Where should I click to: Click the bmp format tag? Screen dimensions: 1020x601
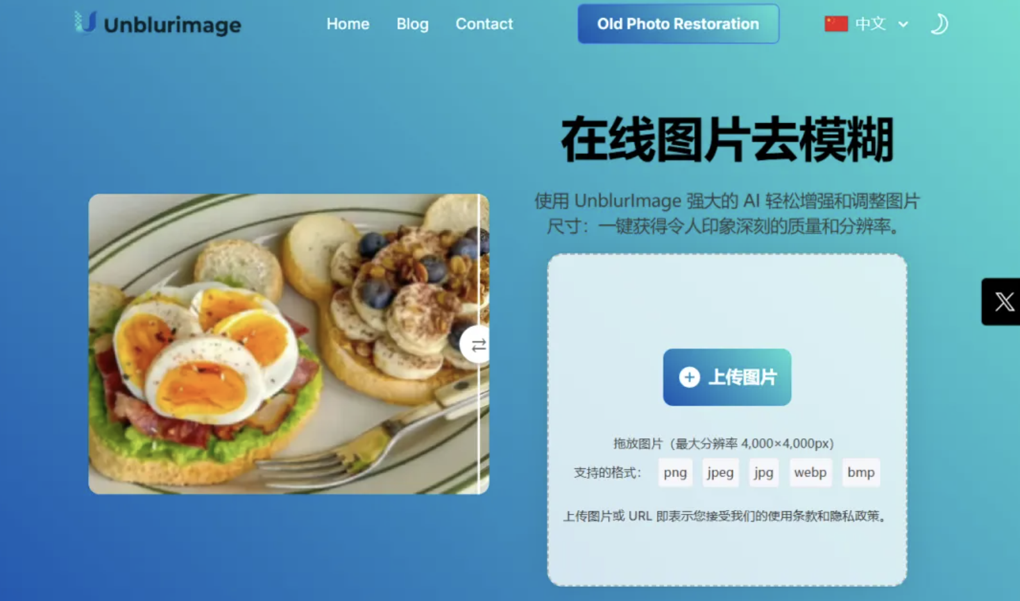click(x=861, y=472)
